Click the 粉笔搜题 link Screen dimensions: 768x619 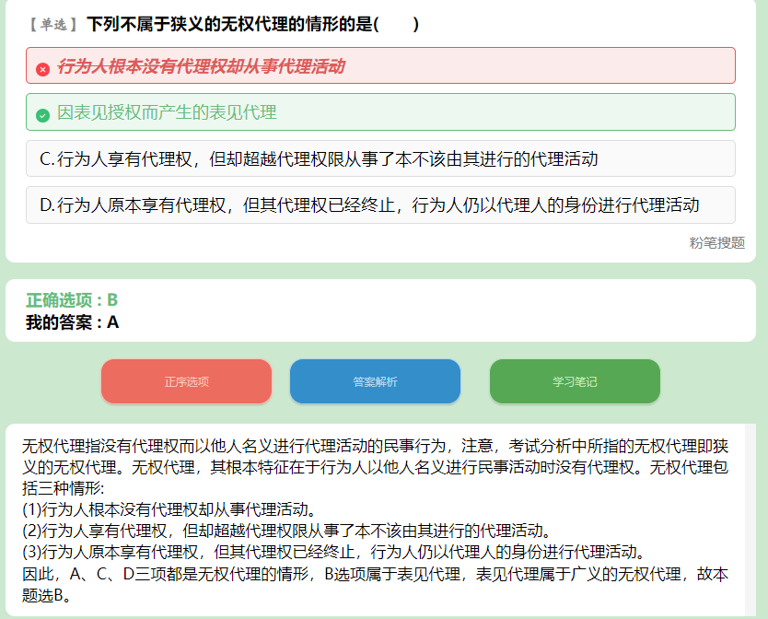click(717, 242)
